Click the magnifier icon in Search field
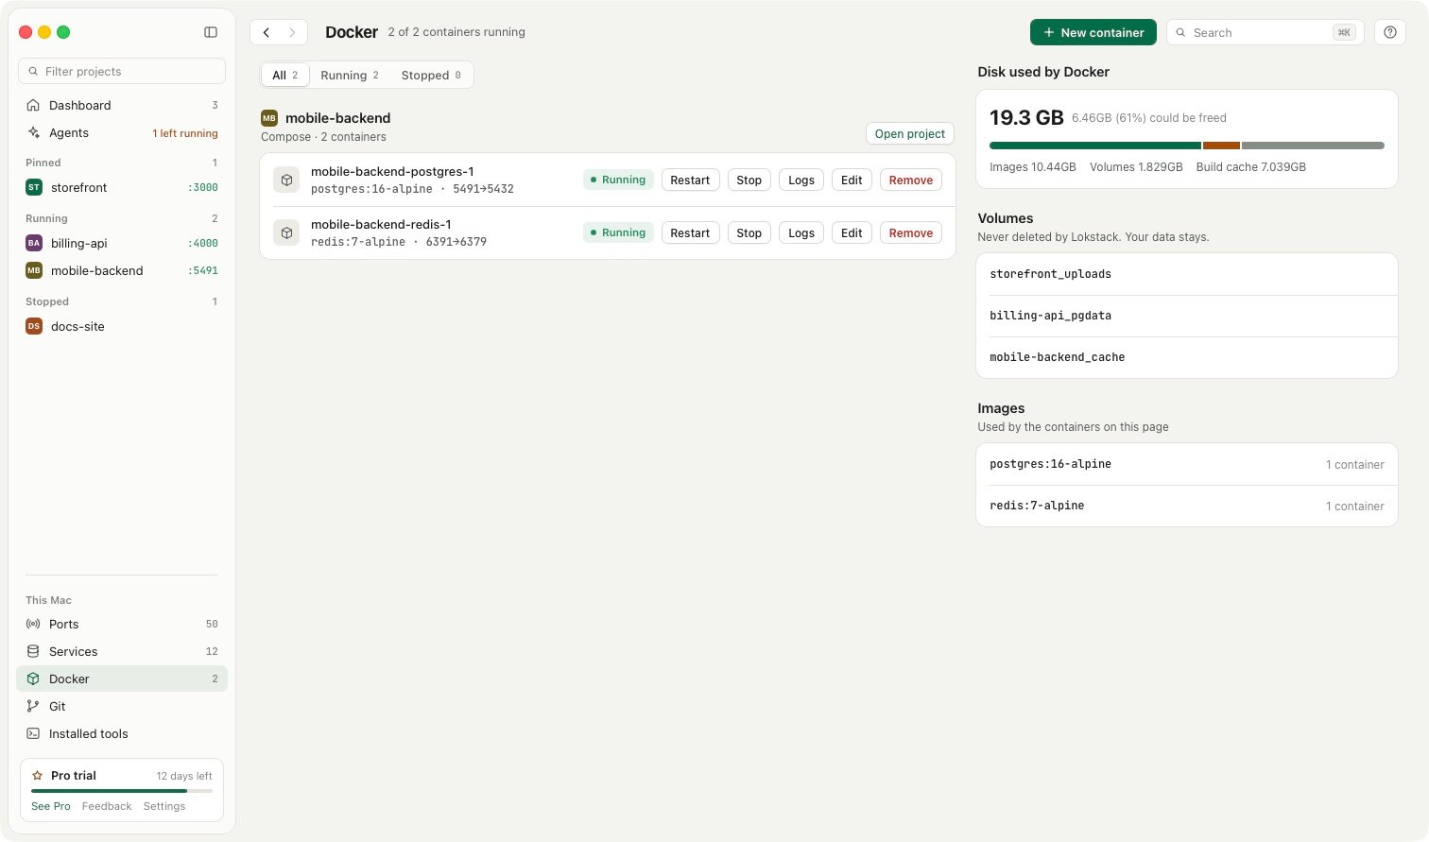1429x842 pixels. [1180, 32]
